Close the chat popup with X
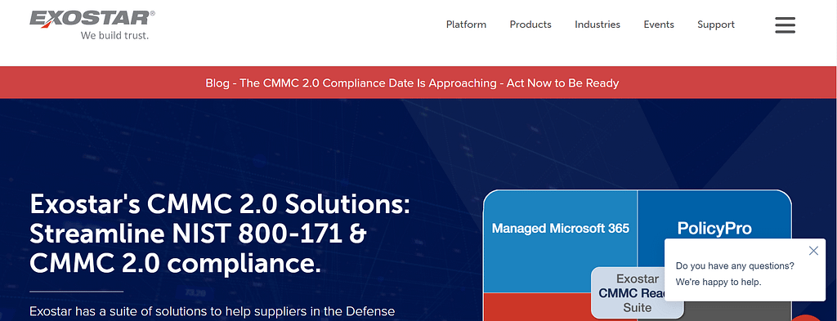 tap(813, 251)
